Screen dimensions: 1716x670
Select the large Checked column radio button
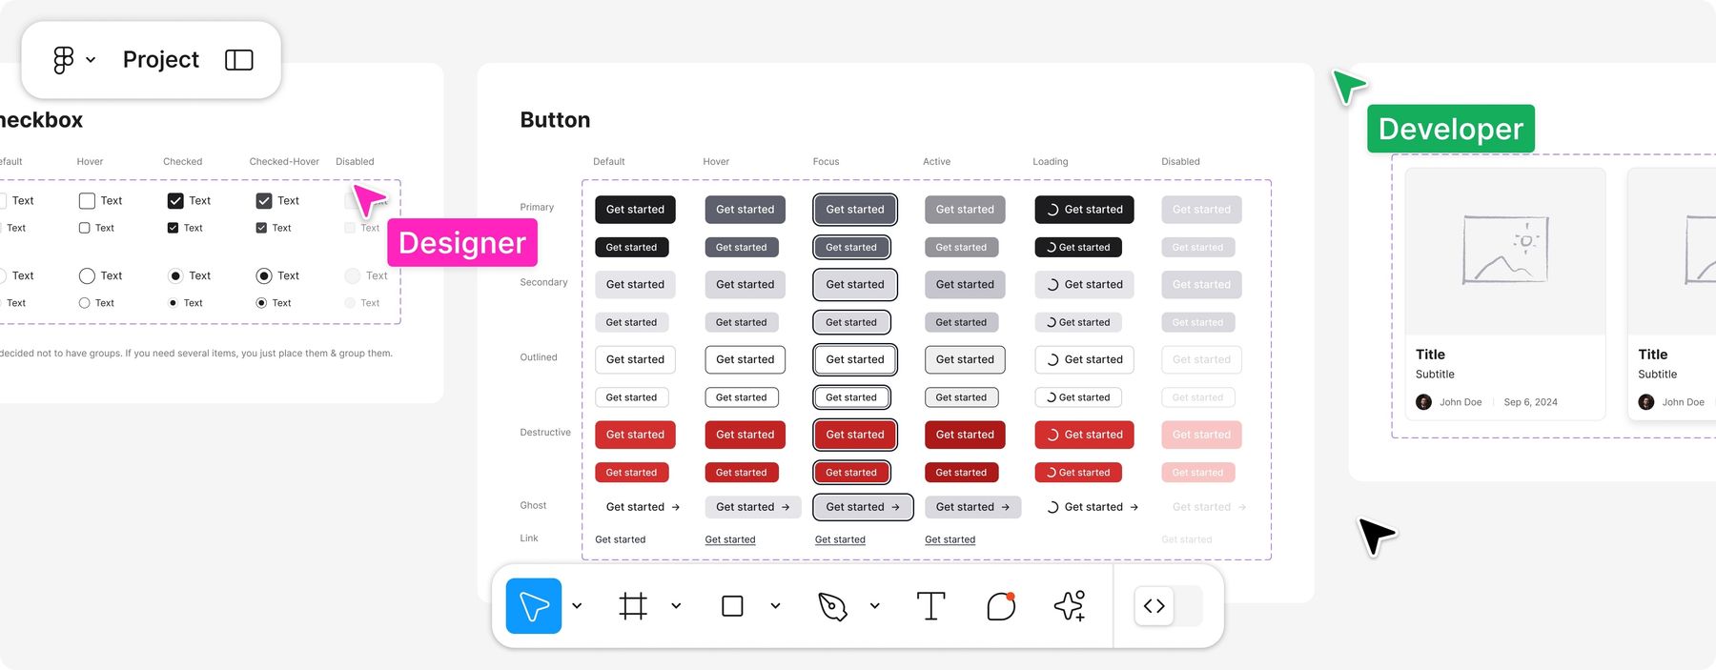coord(175,276)
